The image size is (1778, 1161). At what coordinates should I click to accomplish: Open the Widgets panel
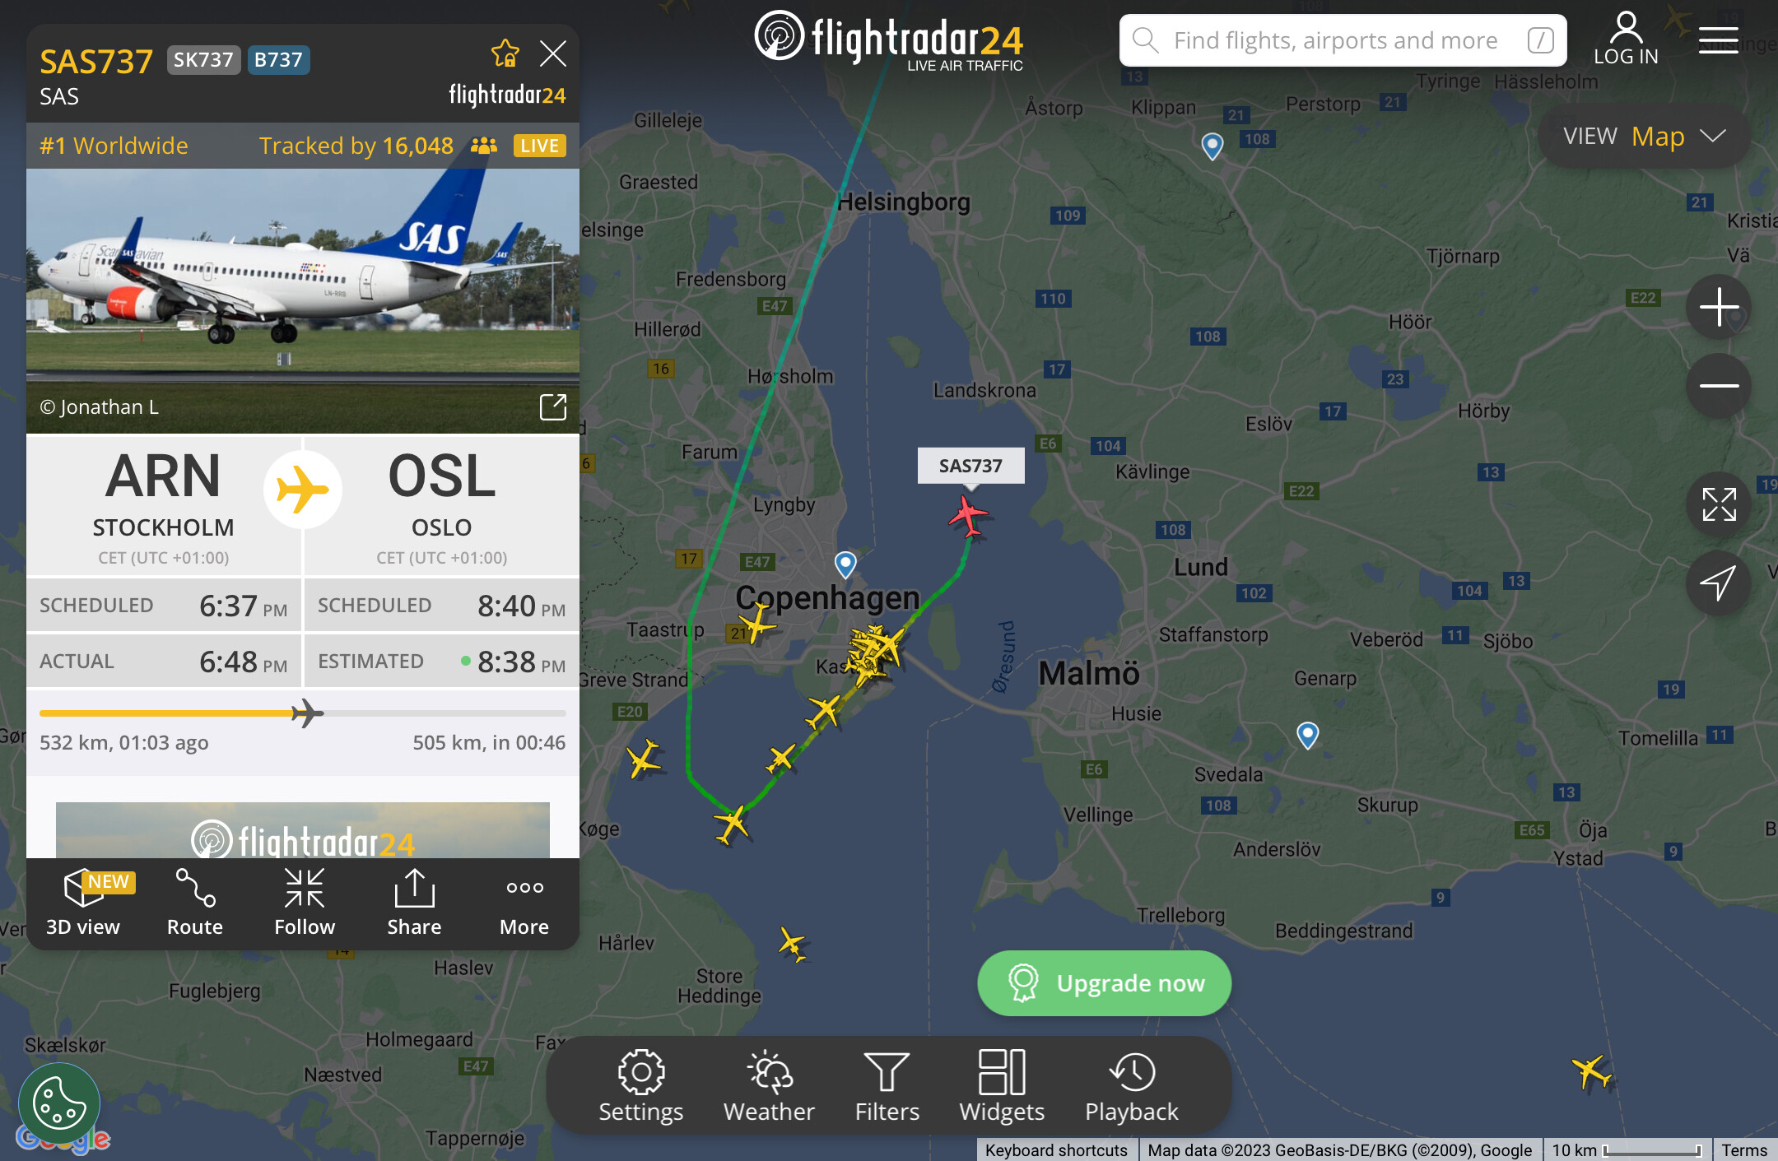click(1002, 1086)
